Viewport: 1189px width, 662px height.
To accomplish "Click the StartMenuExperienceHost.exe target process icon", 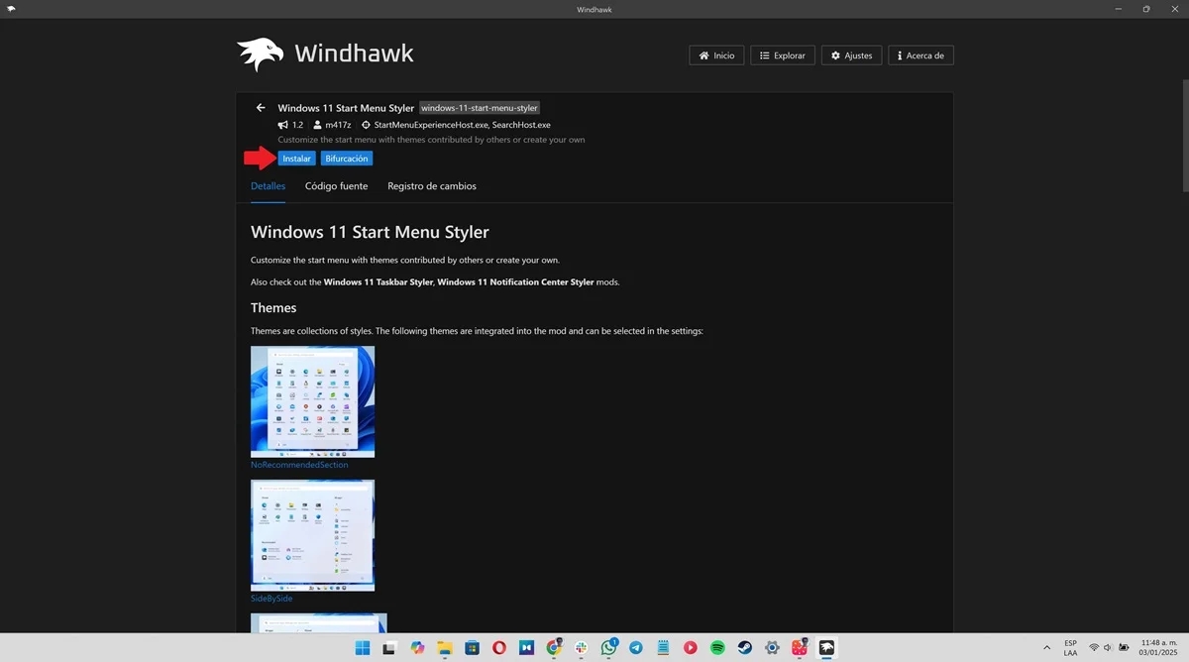I will click(x=365, y=125).
